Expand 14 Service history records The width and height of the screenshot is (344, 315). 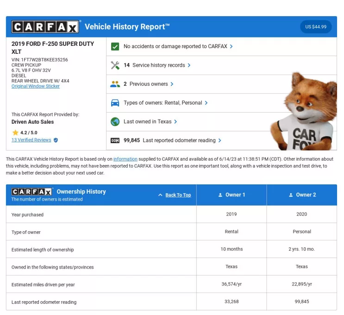click(157, 65)
